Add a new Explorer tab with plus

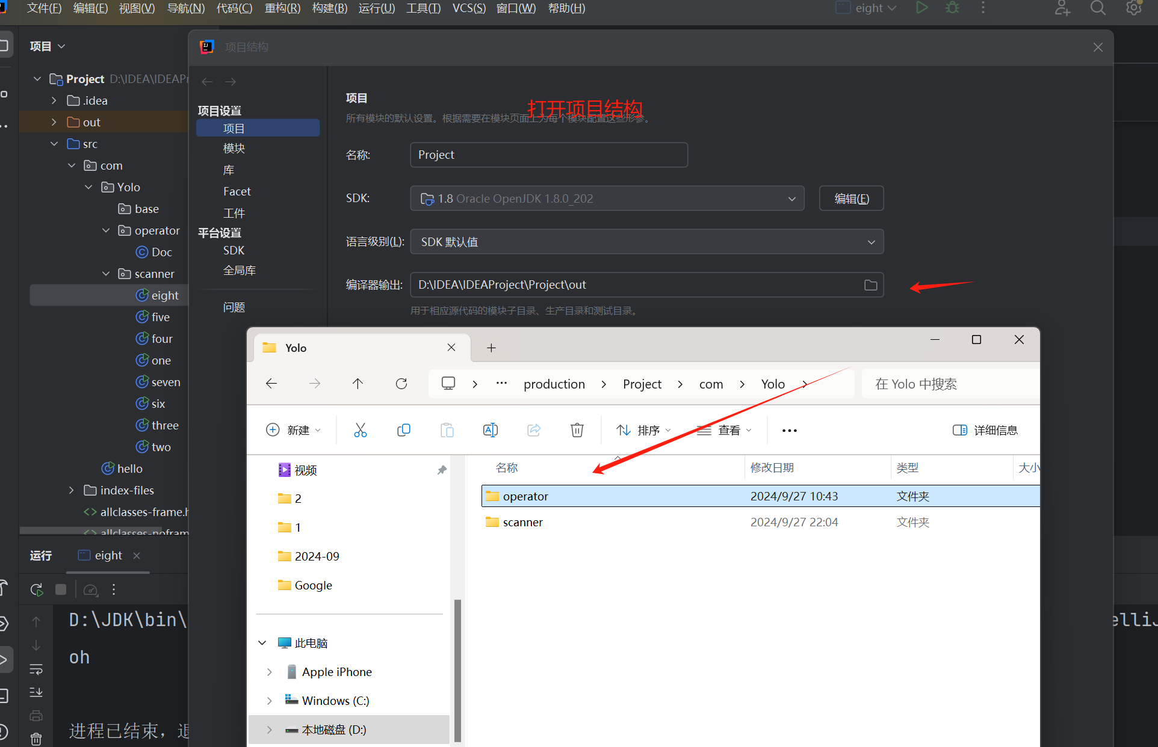491,348
